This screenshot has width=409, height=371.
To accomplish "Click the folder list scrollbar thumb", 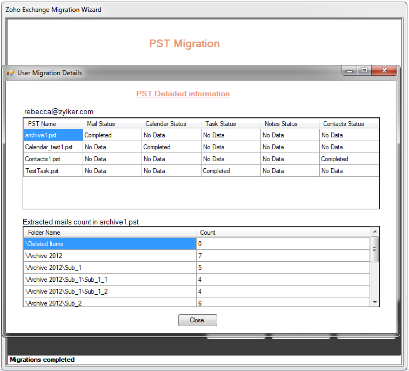I will coord(375,249).
